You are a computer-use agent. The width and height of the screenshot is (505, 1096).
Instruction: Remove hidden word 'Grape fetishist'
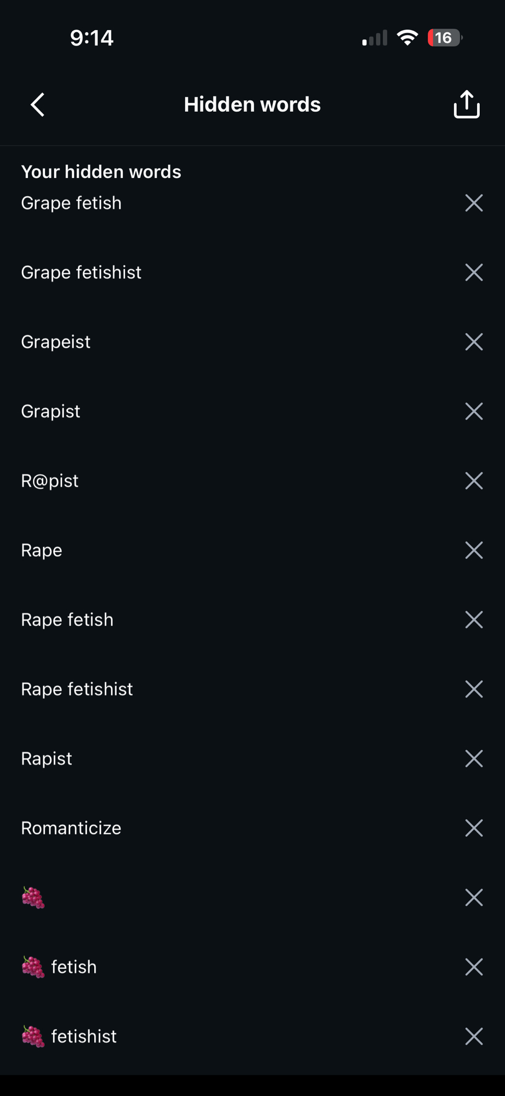point(474,272)
